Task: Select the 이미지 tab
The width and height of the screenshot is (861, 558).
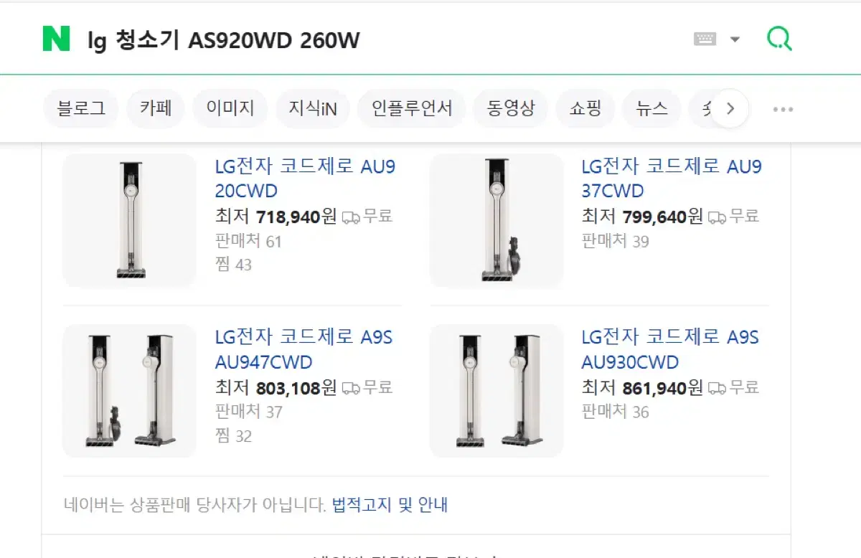Action: 230,109
